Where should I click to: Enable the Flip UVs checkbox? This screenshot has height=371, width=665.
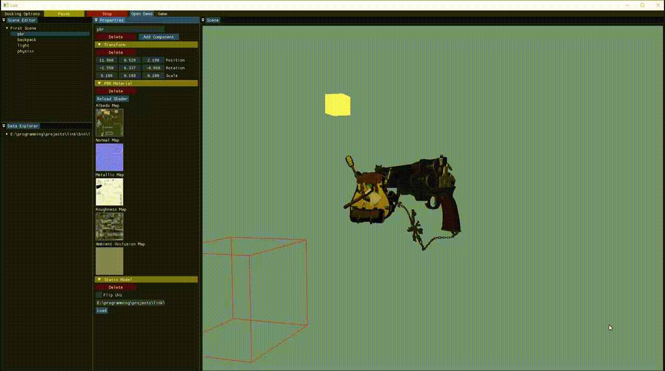pos(99,295)
